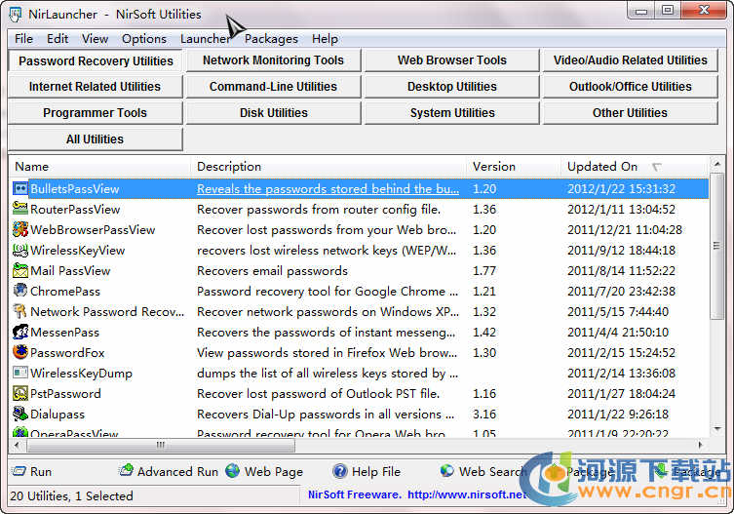Click the MessenPass utility icon
This screenshot has height=514, width=734.
(20, 332)
